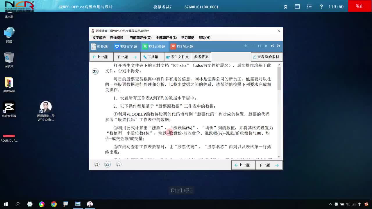Click the checklist icon in exam top bar
Screen dimensions: 372x209
[x=309, y=6]
